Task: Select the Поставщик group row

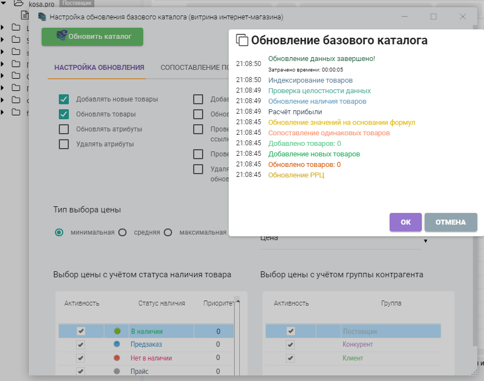Action: pos(353,331)
